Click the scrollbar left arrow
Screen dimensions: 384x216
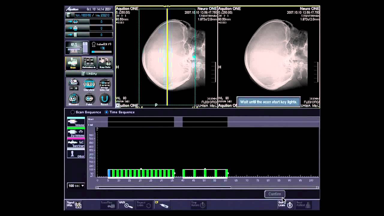97,187
